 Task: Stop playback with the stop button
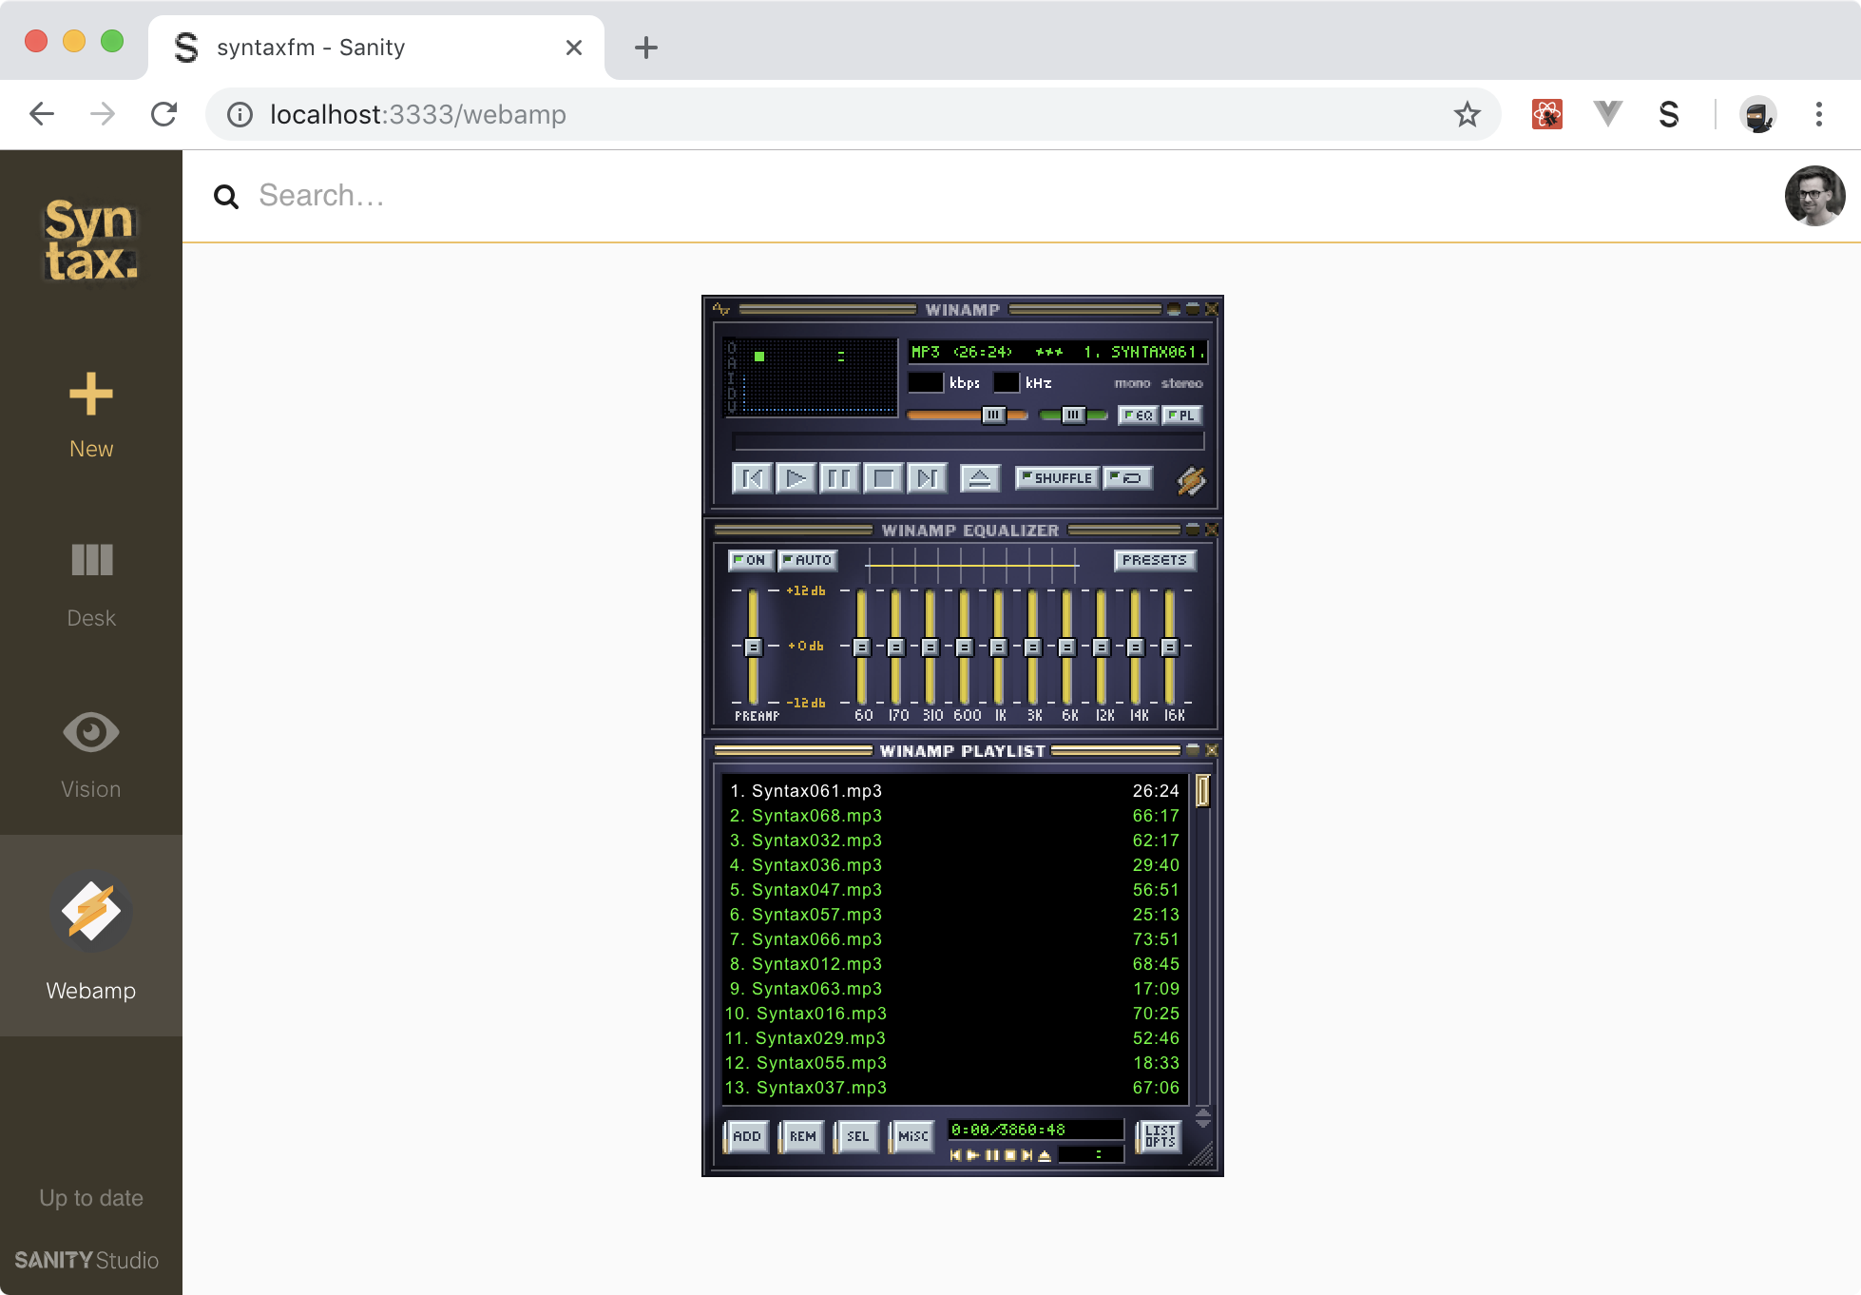click(x=883, y=478)
